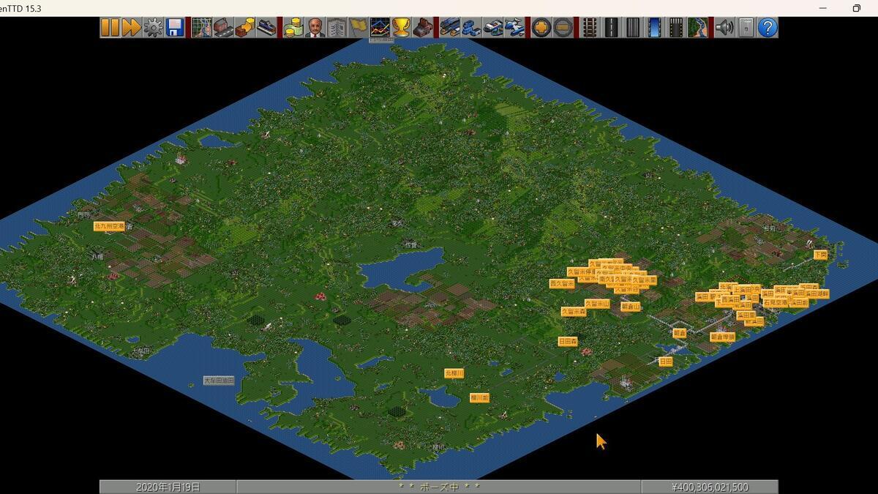Open the story book

pyautogui.click(x=337, y=28)
